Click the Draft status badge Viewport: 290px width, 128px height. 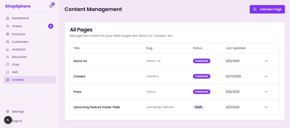pos(198,107)
